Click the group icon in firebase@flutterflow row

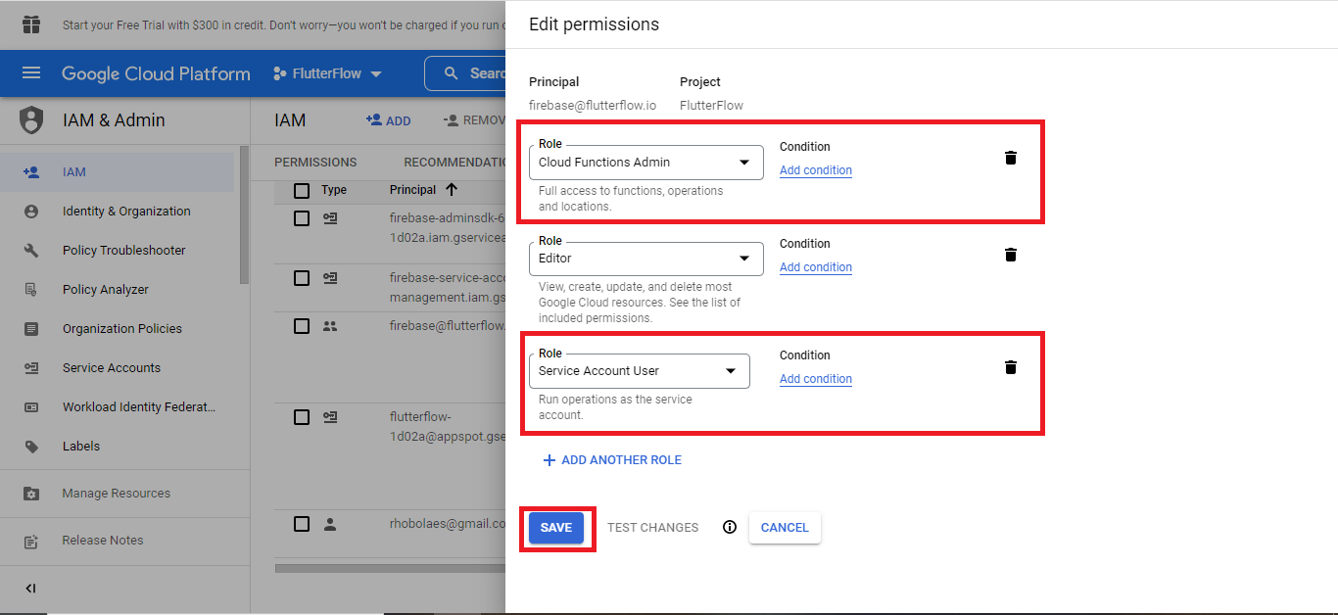pos(330,326)
